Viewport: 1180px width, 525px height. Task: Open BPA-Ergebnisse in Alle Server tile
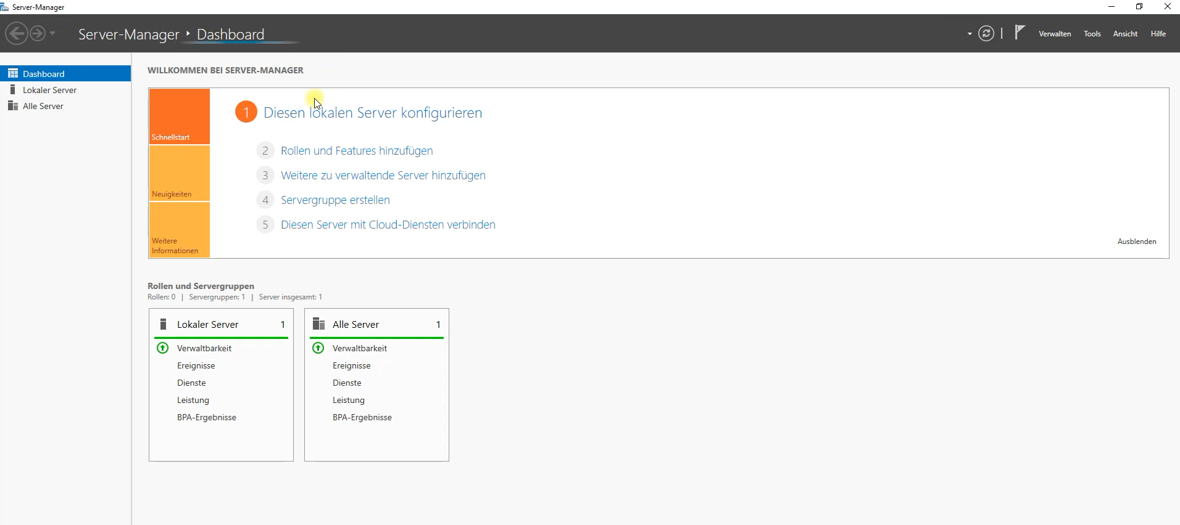click(x=362, y=417)
